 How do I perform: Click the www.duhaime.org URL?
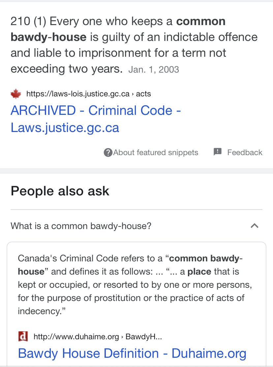tap(76, 337)
